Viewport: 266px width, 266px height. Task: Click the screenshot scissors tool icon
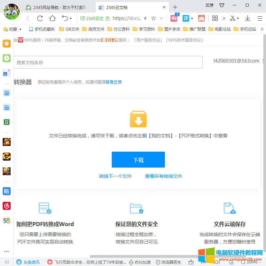(232, 18)
